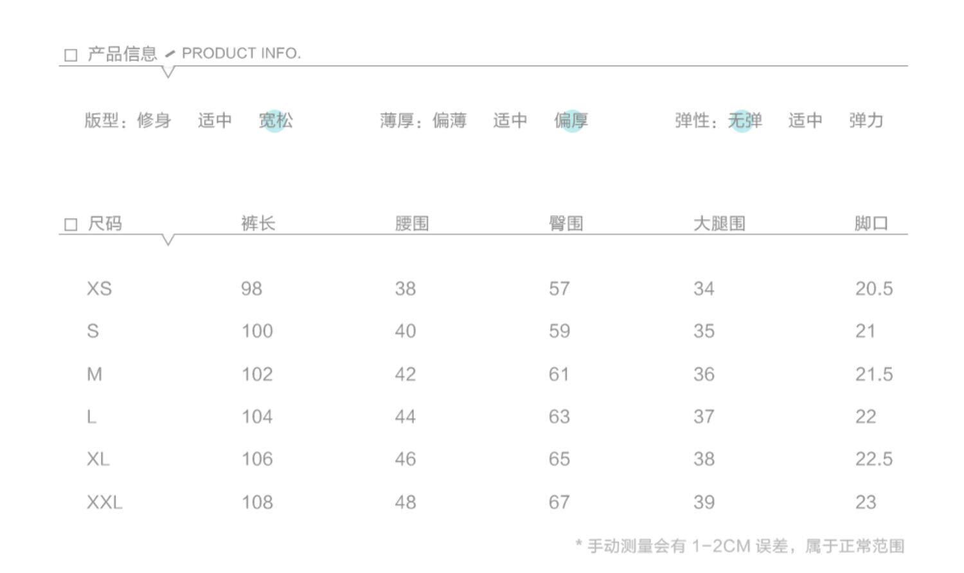Select the highlighted 无弹 elasticity option
Viewport: 964px width, 573px height.
pyautogui.click(x=744, y=121)
